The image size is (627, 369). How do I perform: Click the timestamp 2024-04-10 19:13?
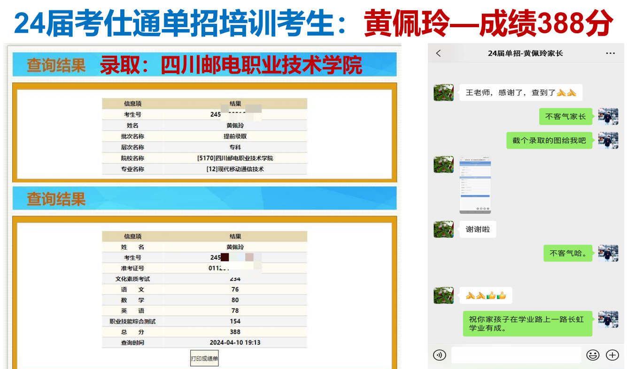click(235, 343)
